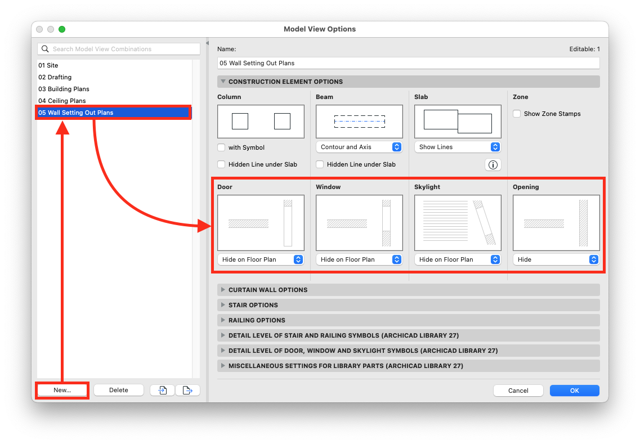Open the Opening Hide dropdown
Viewport: 640px width, 444px height.
pyautogui.click(x=556, y=259)
